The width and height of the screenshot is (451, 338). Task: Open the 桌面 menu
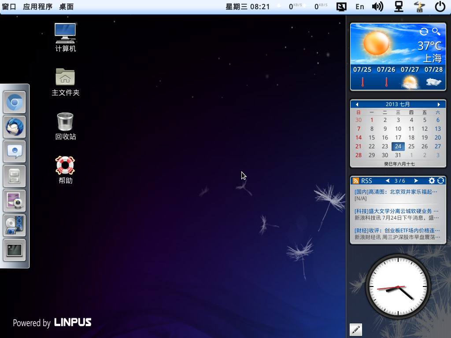pyautogui.click(x=67, y=7)
